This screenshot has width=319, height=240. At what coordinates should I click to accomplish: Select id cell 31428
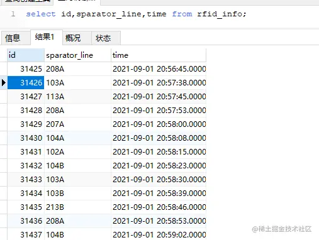(x=26, y=111)
